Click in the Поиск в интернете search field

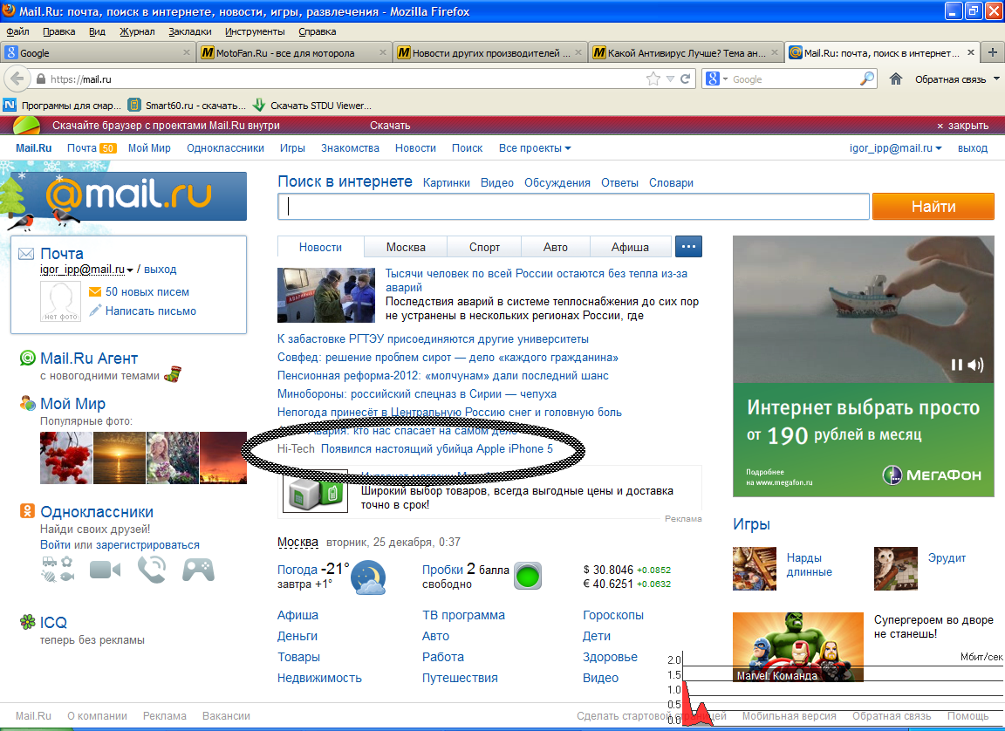[x=574, y=206]
